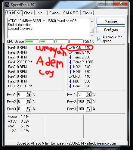Minimize SpeedFan via title bar button

pyautogui.click(x=101, y=4)
